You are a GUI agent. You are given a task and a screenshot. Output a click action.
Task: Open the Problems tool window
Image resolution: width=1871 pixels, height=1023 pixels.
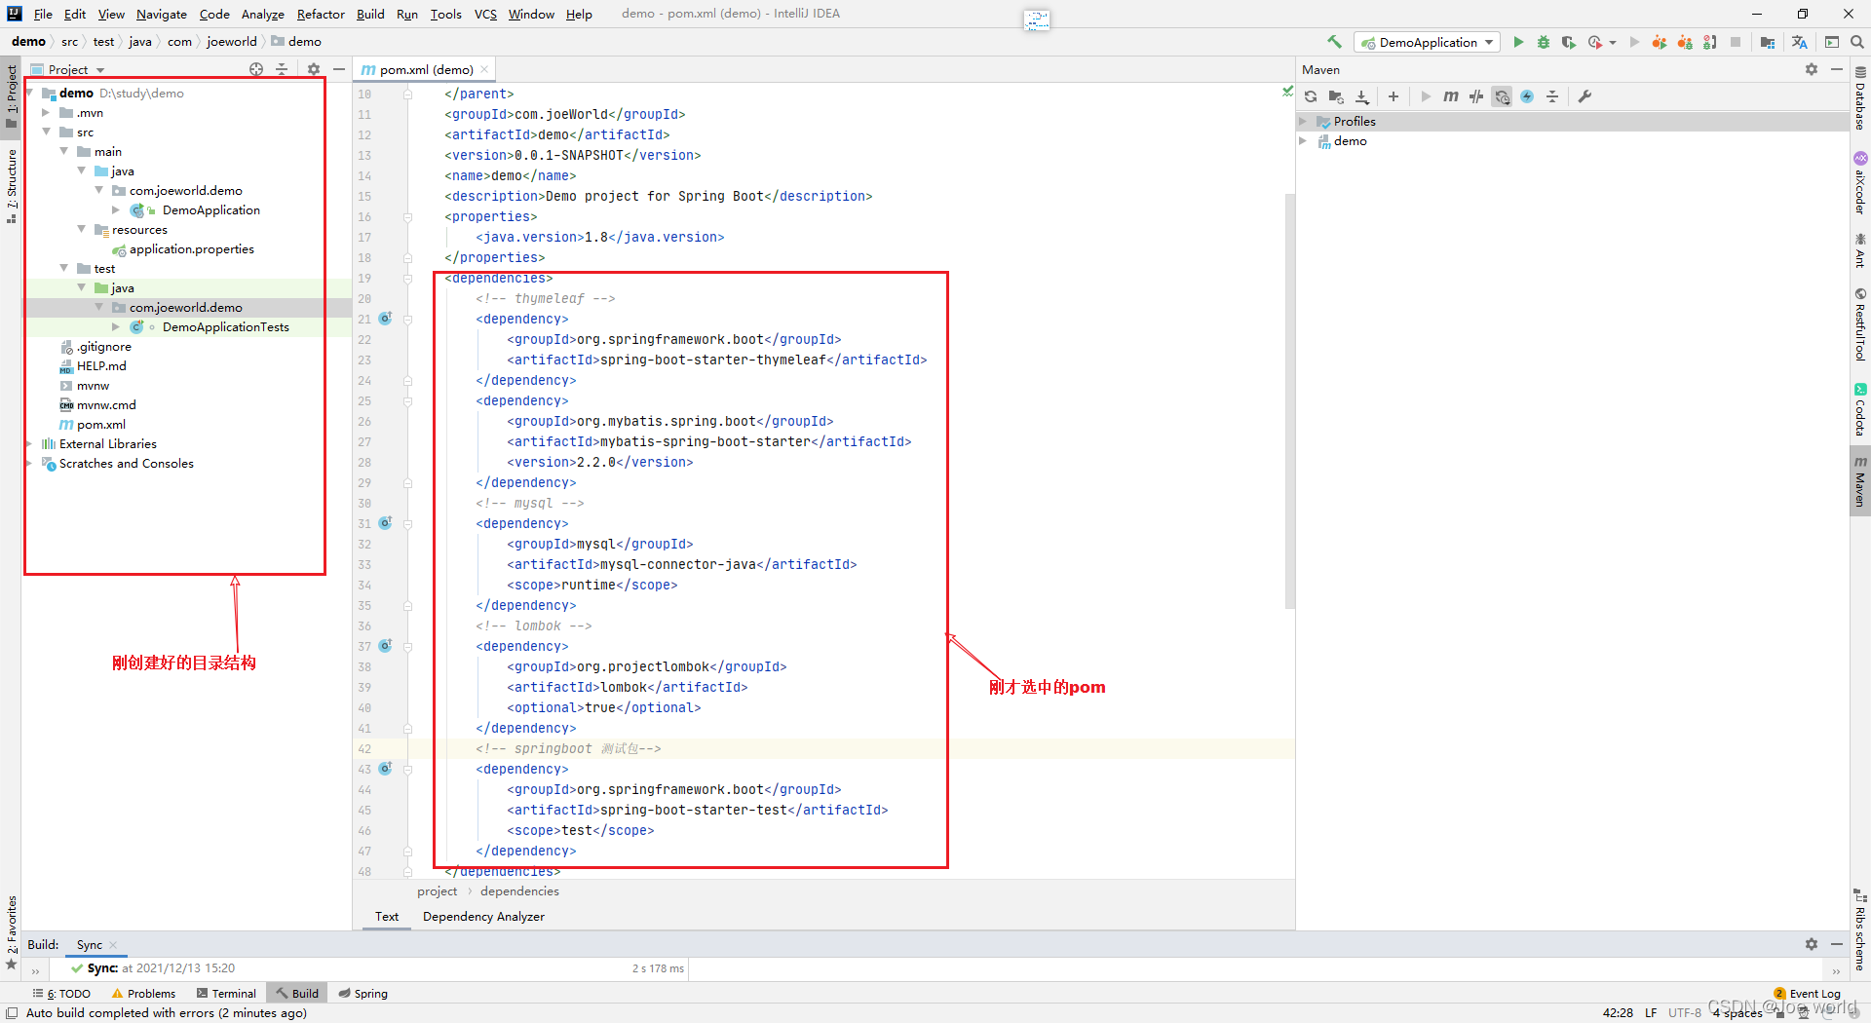pyautogui.click(x=143, y=993)
